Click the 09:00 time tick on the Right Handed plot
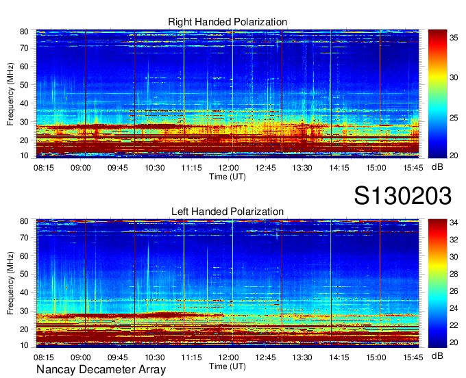This screenshot has width=466, height=378. (81, 168)
